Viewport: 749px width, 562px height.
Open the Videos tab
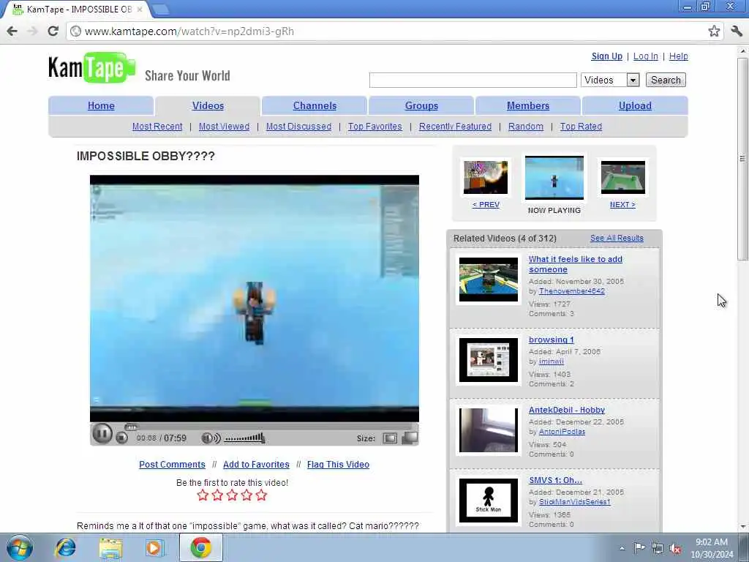[x=208, y=105]
